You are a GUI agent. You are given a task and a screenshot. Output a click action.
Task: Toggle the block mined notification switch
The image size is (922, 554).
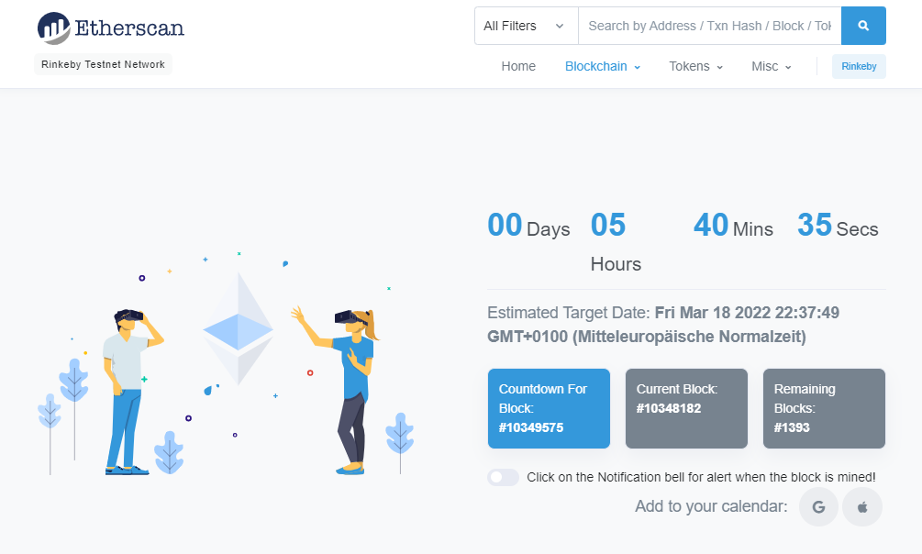click(x=503, y=477)
